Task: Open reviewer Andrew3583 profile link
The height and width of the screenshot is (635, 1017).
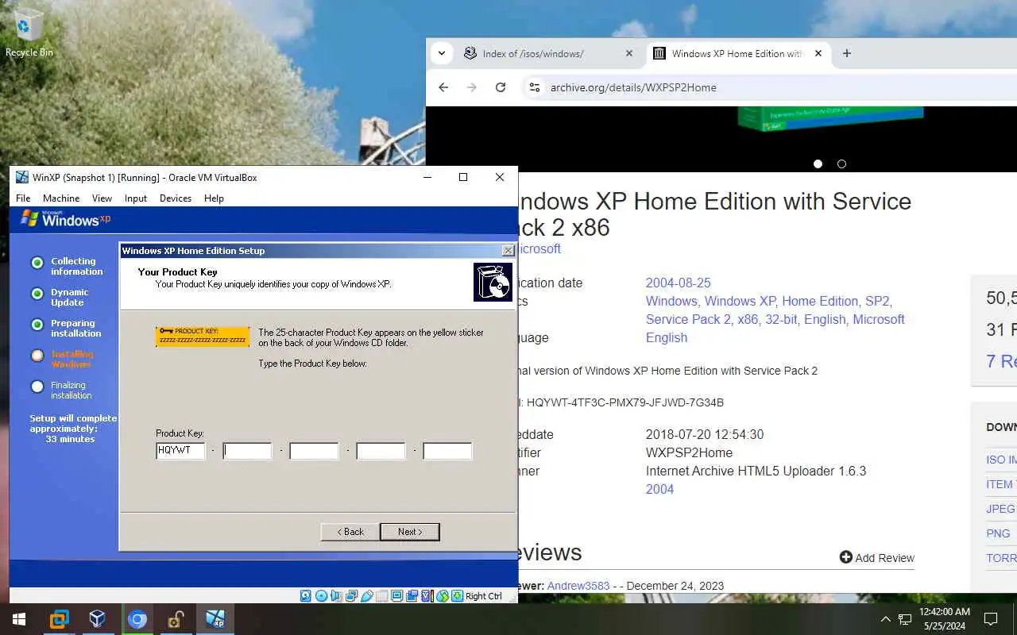Action: click(x=578, y=586)
